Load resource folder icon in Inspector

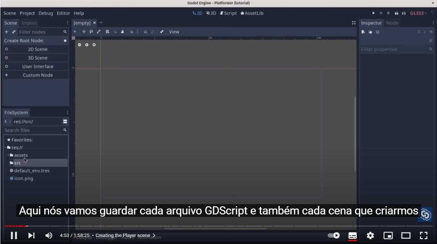click(x=370, y=32)
